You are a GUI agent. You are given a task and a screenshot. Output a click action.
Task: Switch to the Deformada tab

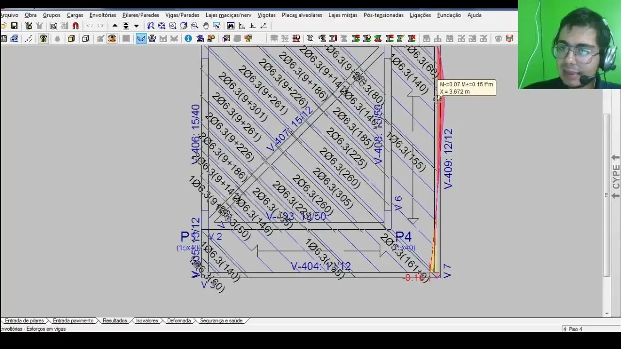pos(179,320)
